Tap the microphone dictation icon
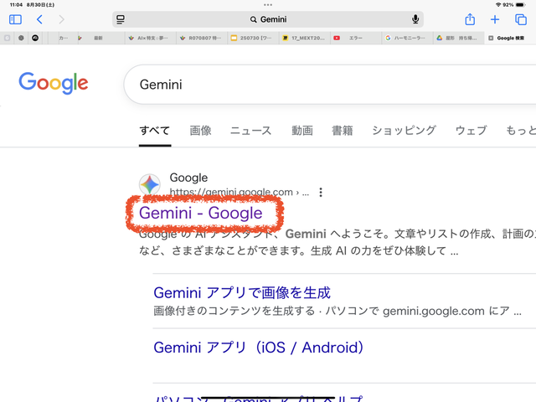Screen dimensions: 536x402 (x=415, y=19)
